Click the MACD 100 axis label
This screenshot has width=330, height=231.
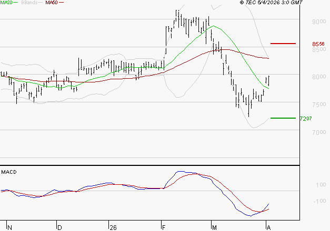(x=321, y=185)
